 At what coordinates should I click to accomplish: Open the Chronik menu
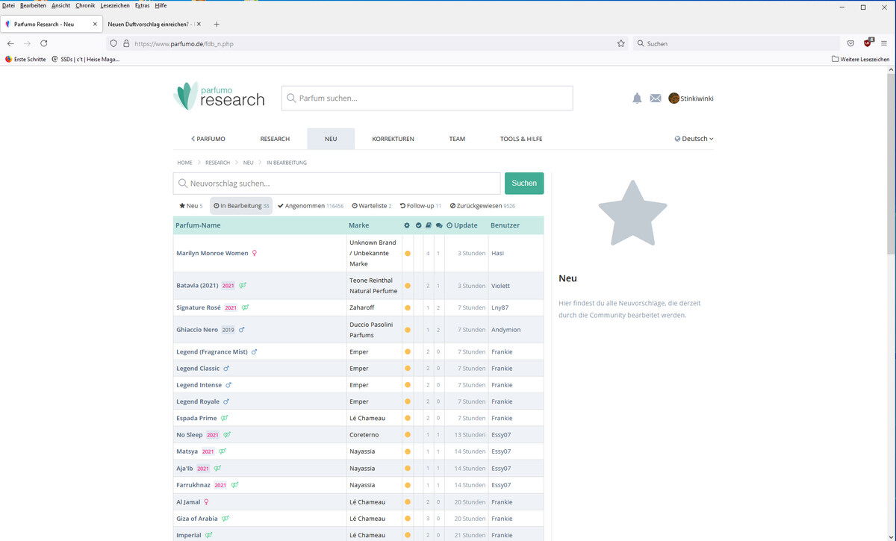(x=85, y=5)
